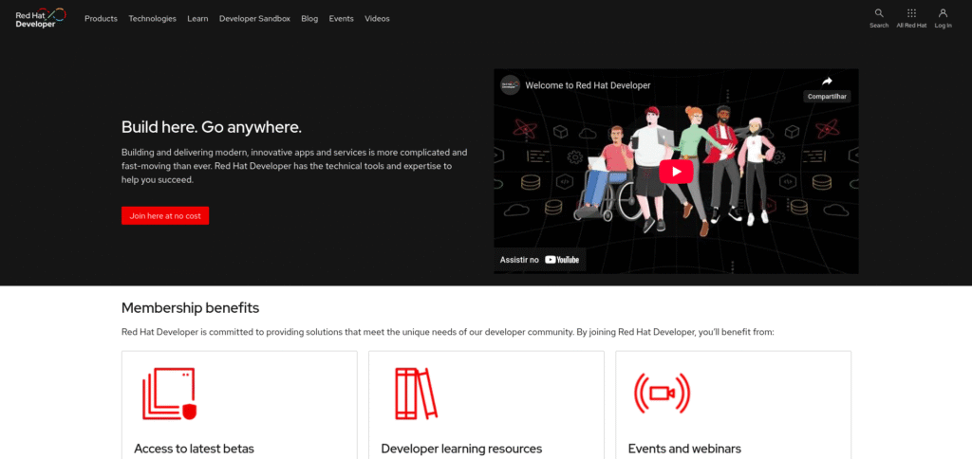
Task: Open the Learn menu
Action: (x=197, y=19)
